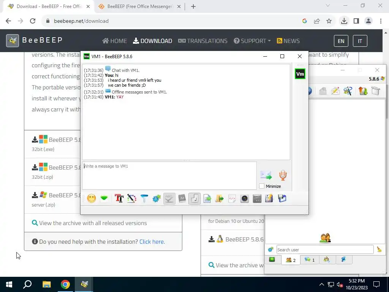Click the gears icon beside Search user
Screen dimensions: 389x292
coord(270,249)
